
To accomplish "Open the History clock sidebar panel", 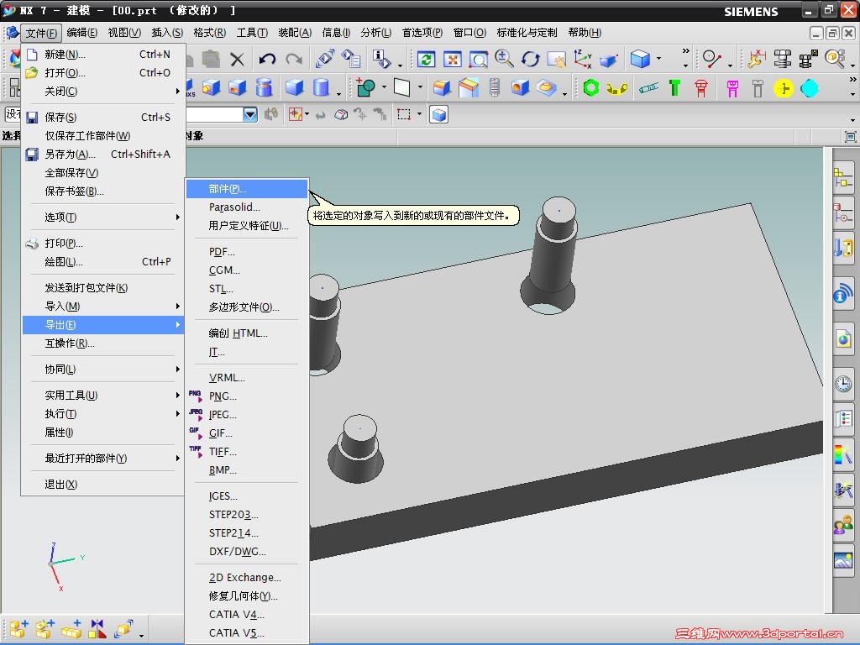I will click(x=842, y=384).
